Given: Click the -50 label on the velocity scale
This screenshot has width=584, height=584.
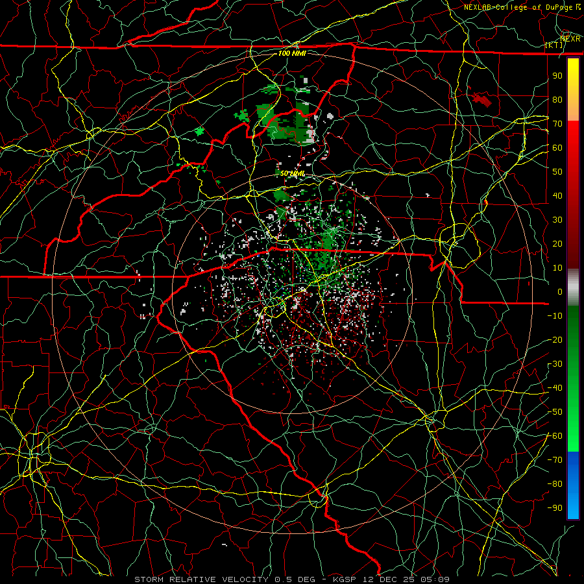Looking at the screenshot, I should (x=555, y=412).
